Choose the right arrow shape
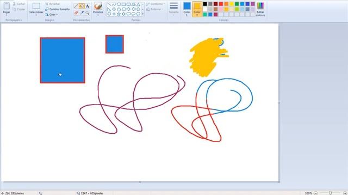 tap(128, 9)
